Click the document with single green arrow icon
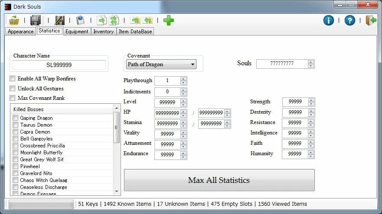 point(101,20)
